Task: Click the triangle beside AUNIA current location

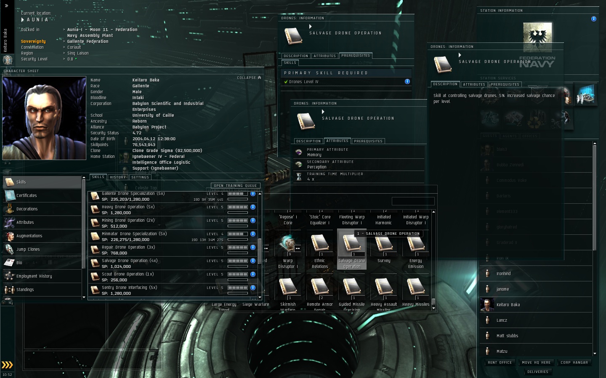Action: click(x=23, y=20)
